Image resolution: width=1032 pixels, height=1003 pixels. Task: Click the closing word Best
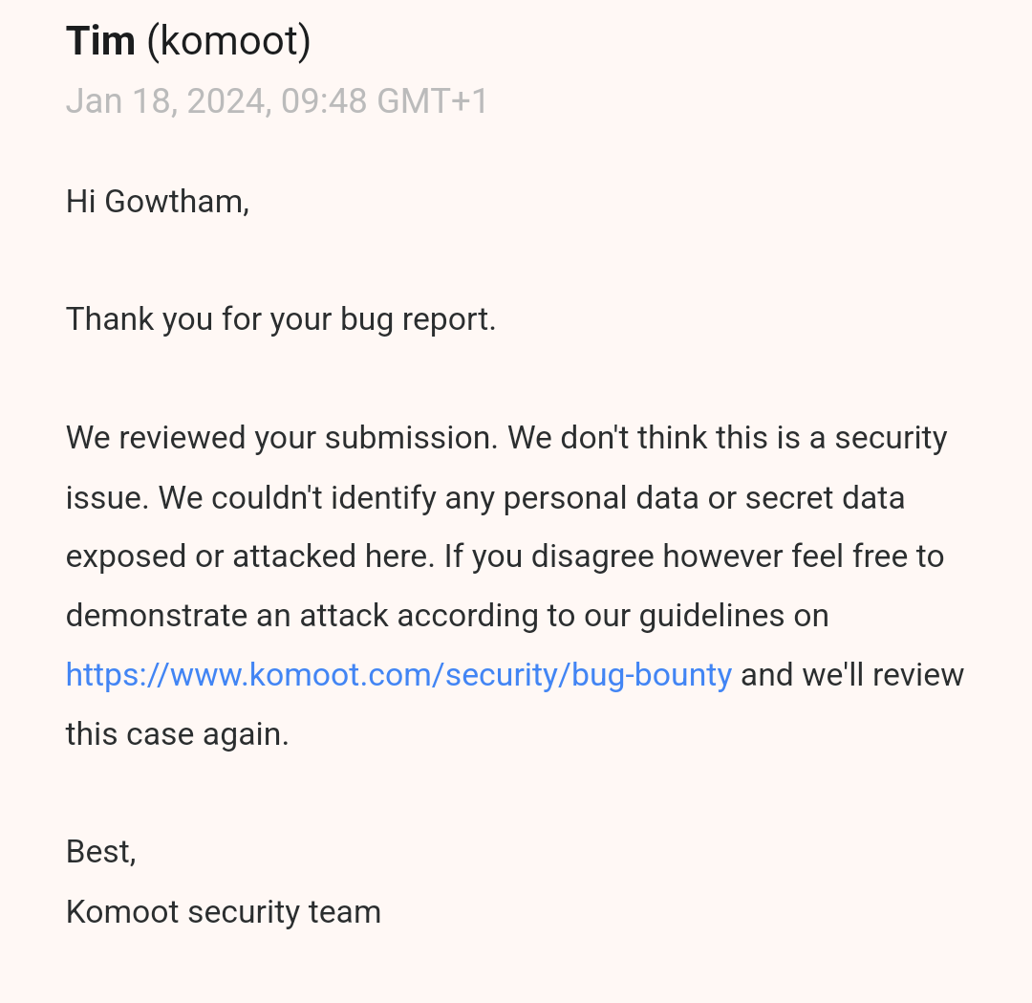[x=101, y=853]
